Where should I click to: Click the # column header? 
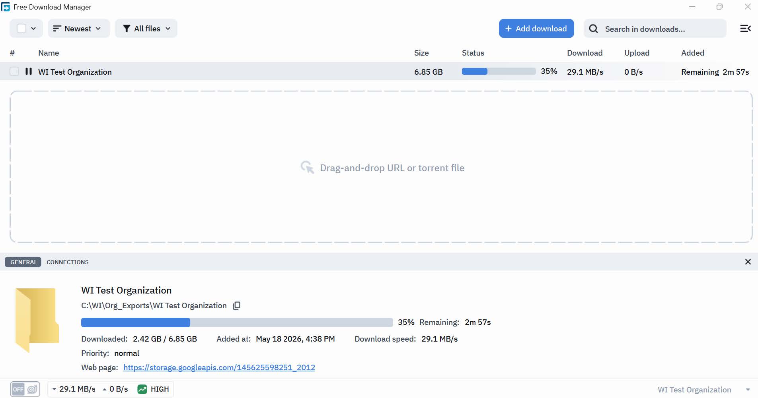pos(12,53)
